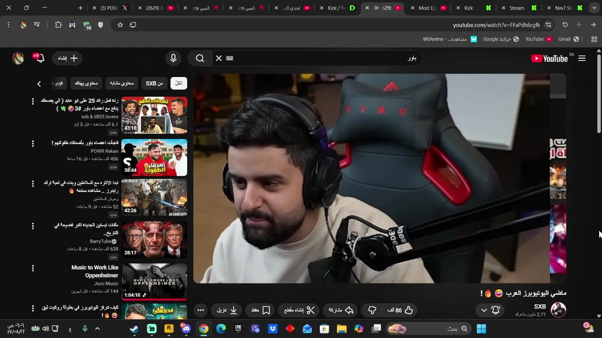Click the address bar URL
This screenshot has width=602, height=338.
497,25
